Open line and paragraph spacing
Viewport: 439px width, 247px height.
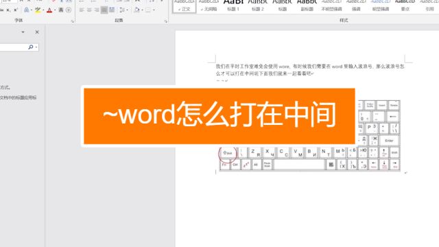click(x=122, y=10)
